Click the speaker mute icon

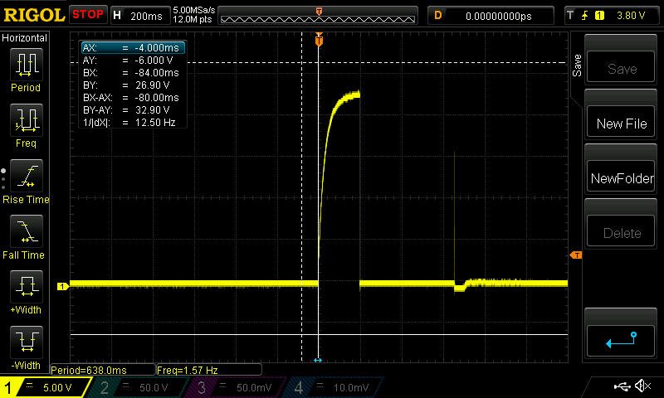pyautogui.click(x=642, y=386)
